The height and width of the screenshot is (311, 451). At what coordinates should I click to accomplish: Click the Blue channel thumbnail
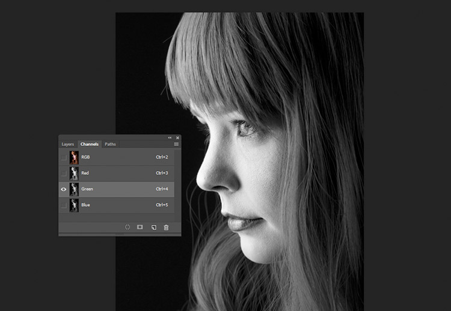[x=74, y=205]
